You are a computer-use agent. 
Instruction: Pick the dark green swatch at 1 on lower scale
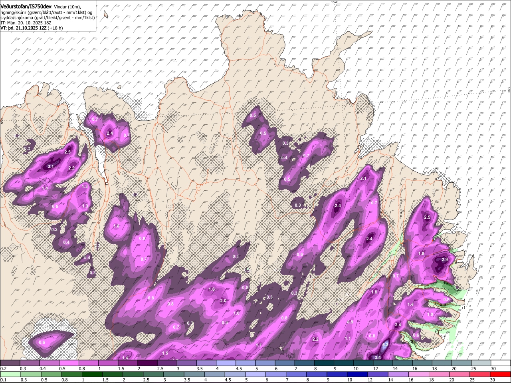pos(93,374)
